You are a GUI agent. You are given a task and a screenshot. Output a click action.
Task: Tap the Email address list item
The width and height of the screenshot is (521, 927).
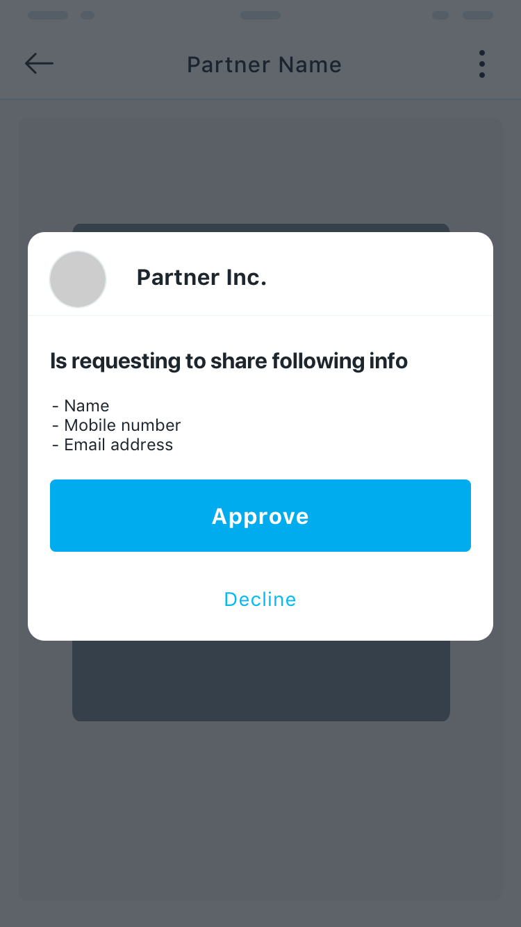click(x=118, y=445)
